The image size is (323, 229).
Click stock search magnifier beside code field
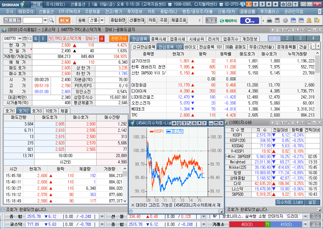(x=30, y=38)
